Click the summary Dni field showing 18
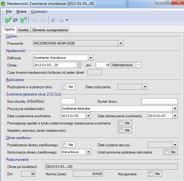The image size is (184, 181). 28,174
